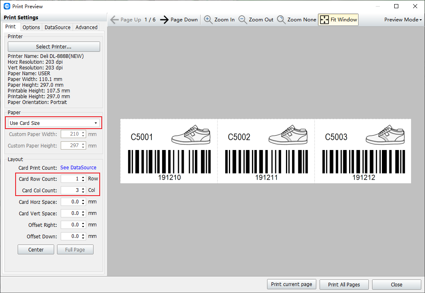Click the Center button
Viewport: 425px width, 293px height.
click(36, 249)
